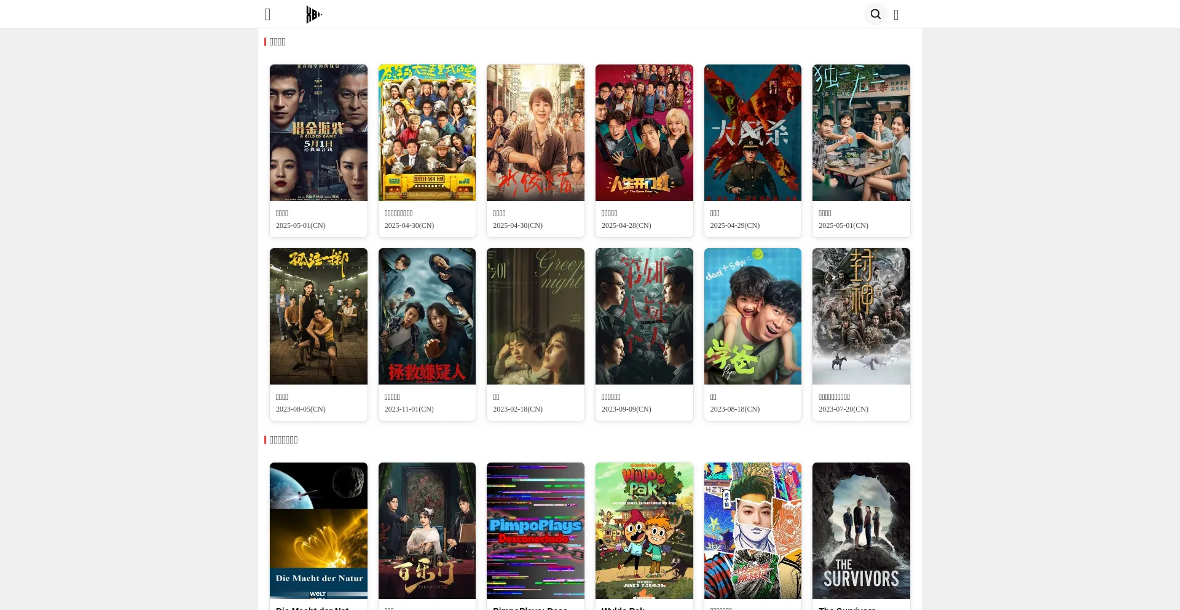Open the Wylde Pak cartoon poster
1180x610 pixels.
coord(644,530)
